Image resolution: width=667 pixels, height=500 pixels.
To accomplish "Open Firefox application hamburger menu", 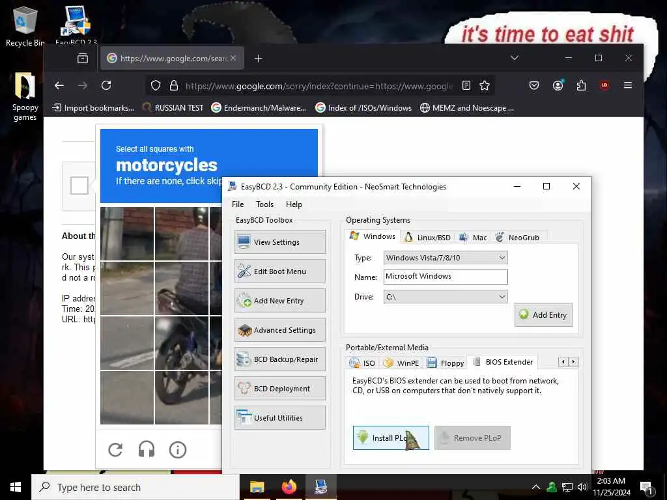I will point(628,85).
